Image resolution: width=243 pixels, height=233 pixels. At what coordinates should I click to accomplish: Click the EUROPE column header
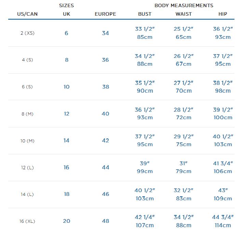pyautogui.click(x=105, y=14)
